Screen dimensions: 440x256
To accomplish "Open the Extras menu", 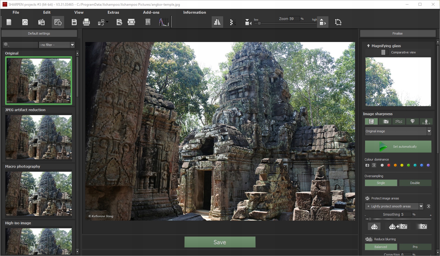I will point(113,12).
